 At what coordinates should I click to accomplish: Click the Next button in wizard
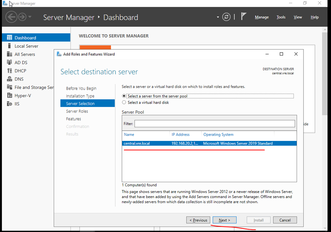(224, 220)
